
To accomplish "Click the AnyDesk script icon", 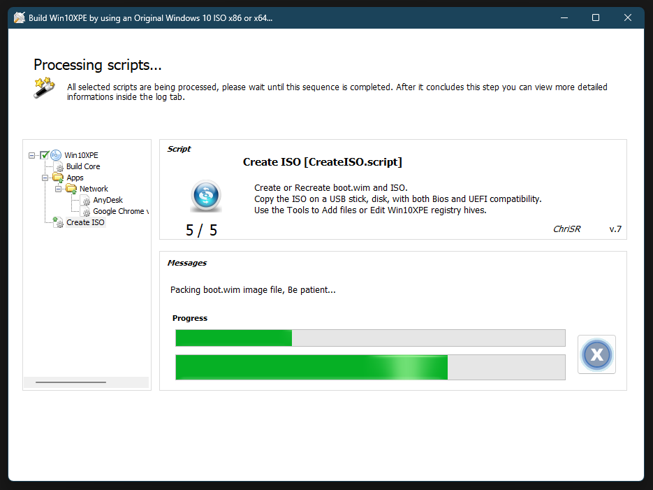I will pos(86,201).
